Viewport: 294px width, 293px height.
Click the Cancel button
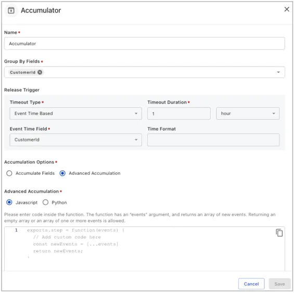coord(251,284)
